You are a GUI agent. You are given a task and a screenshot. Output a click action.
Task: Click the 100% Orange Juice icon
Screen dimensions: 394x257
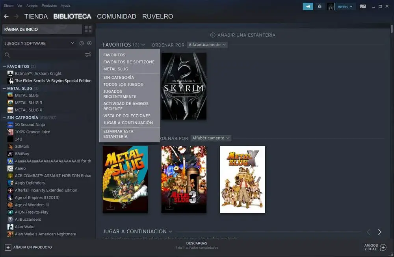tap(10, 132)
